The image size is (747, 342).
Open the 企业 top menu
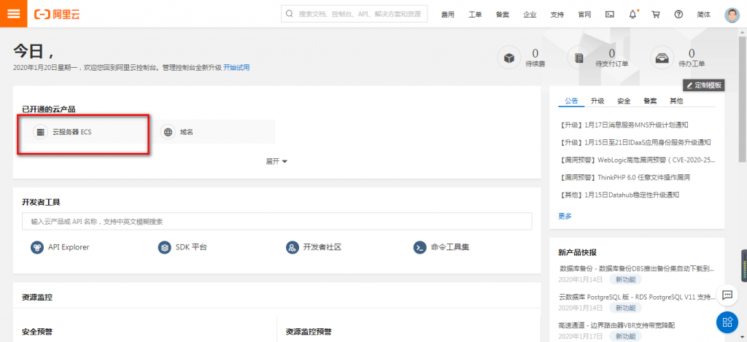530,15
